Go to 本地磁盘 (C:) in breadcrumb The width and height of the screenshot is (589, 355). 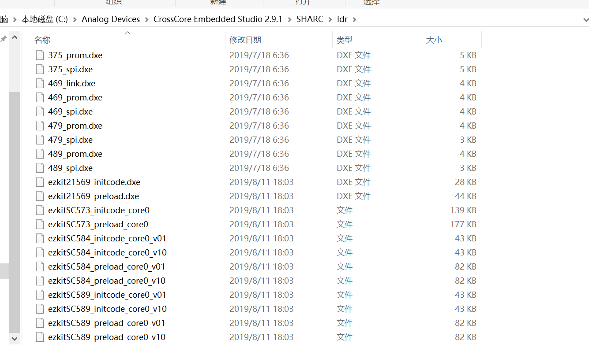click(x=45, y=19)
